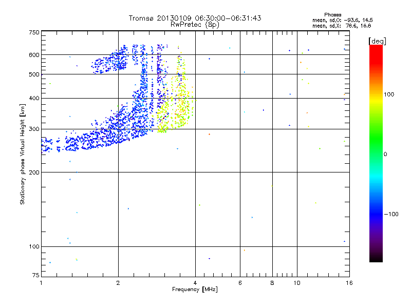Click x-axis tick label '8'
The image size is (411, 308).
click(x=272, y=283)
